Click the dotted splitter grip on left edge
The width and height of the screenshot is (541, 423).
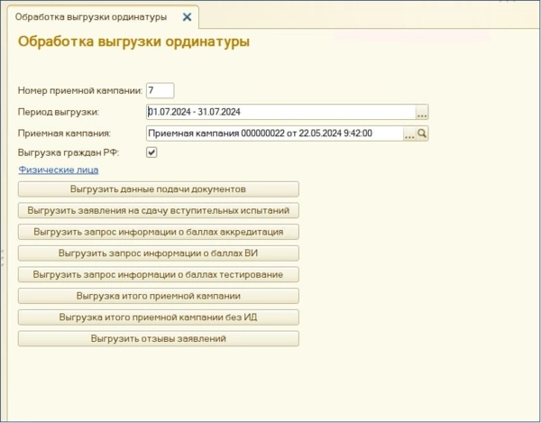[3, 257]
